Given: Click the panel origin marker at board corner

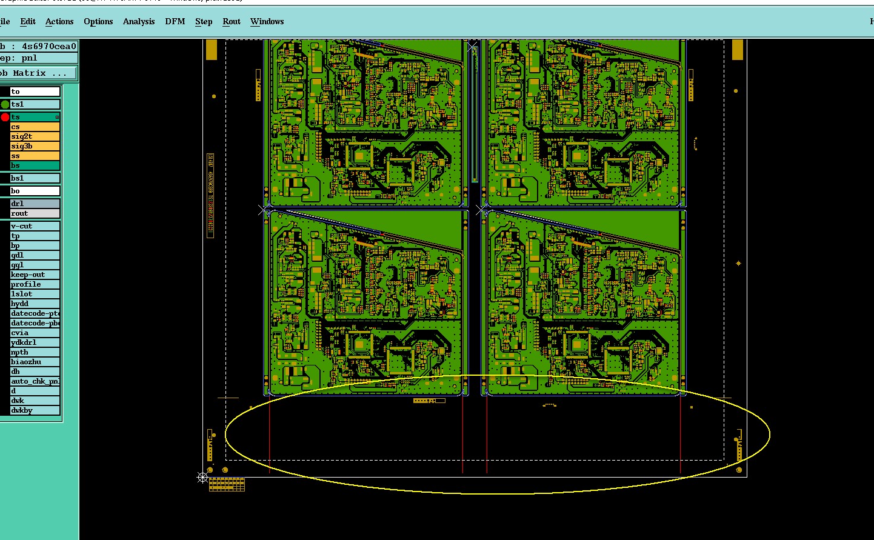Looking at the screenshot, I should (x=202, y=478).
